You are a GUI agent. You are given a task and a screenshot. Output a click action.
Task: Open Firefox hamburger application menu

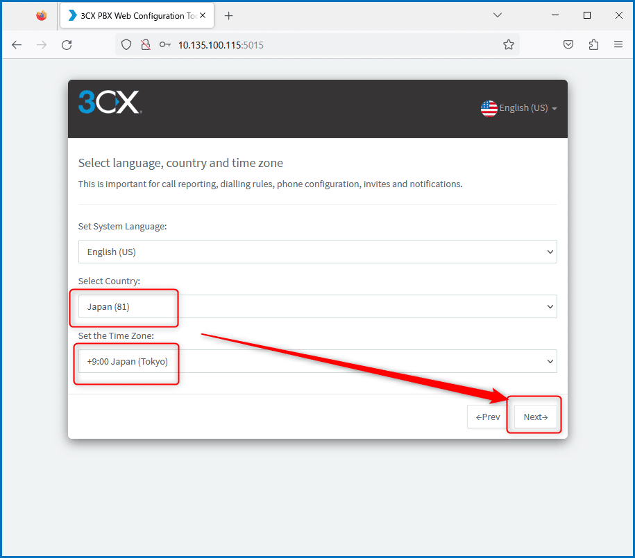point(618,44)
